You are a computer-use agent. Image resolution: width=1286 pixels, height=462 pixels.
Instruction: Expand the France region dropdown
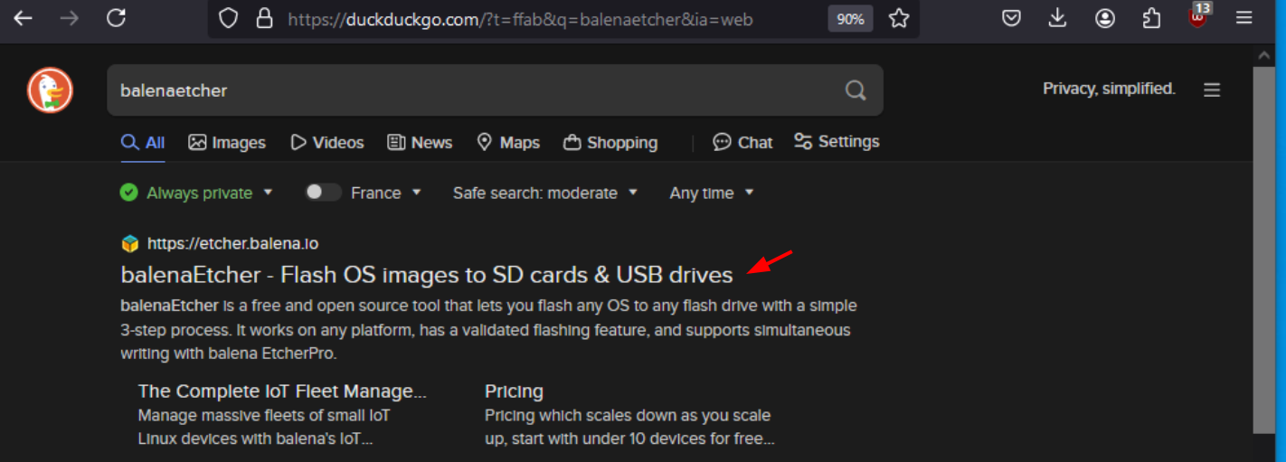click(386, 193)
